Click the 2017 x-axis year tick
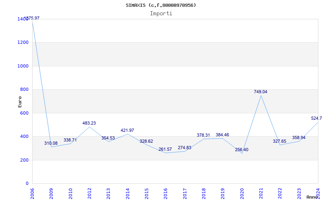Image resolution: width=322 pixels, height=201 pixels. tap(185, 194)
